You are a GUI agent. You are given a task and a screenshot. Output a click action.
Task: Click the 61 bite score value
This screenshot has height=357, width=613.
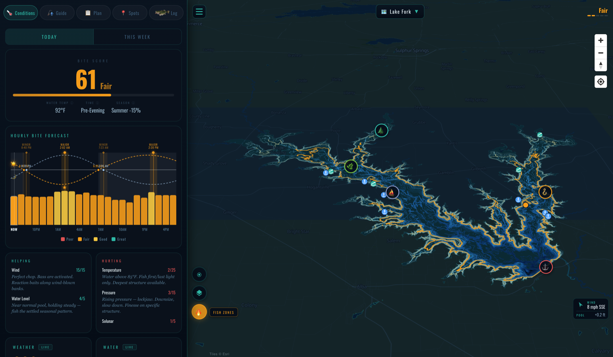coord(86,80)
